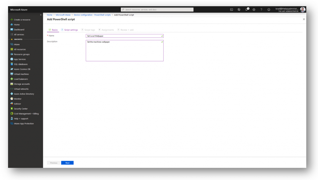Show notifications with the bell icon
This screenshot has width=318, height=180.
pyautogui.click(x=247, y=10)
